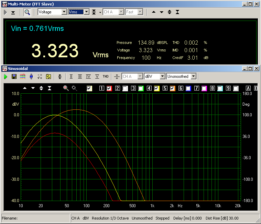Image resolution: width=261 pixels, height=224 pixels.
Task: Select curve number 3 label button
Action: point(133,89)
